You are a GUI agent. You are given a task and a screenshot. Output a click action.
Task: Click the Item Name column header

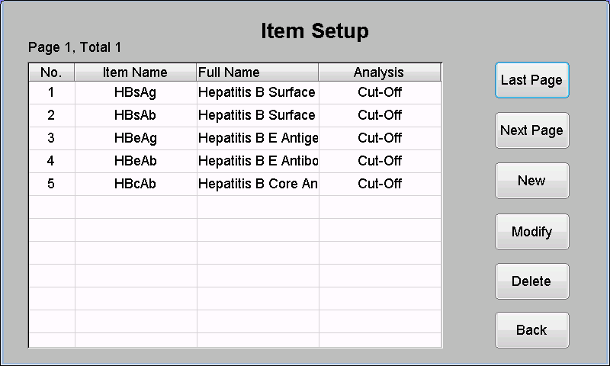pyautogui.click(x=135, y=72)
